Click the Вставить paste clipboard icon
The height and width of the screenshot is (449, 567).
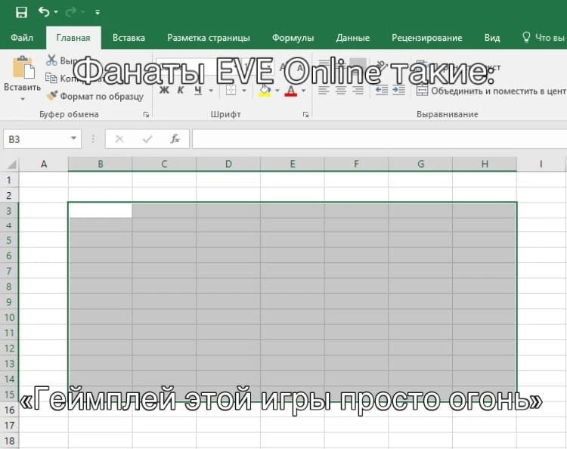click(x=23, y=67)
